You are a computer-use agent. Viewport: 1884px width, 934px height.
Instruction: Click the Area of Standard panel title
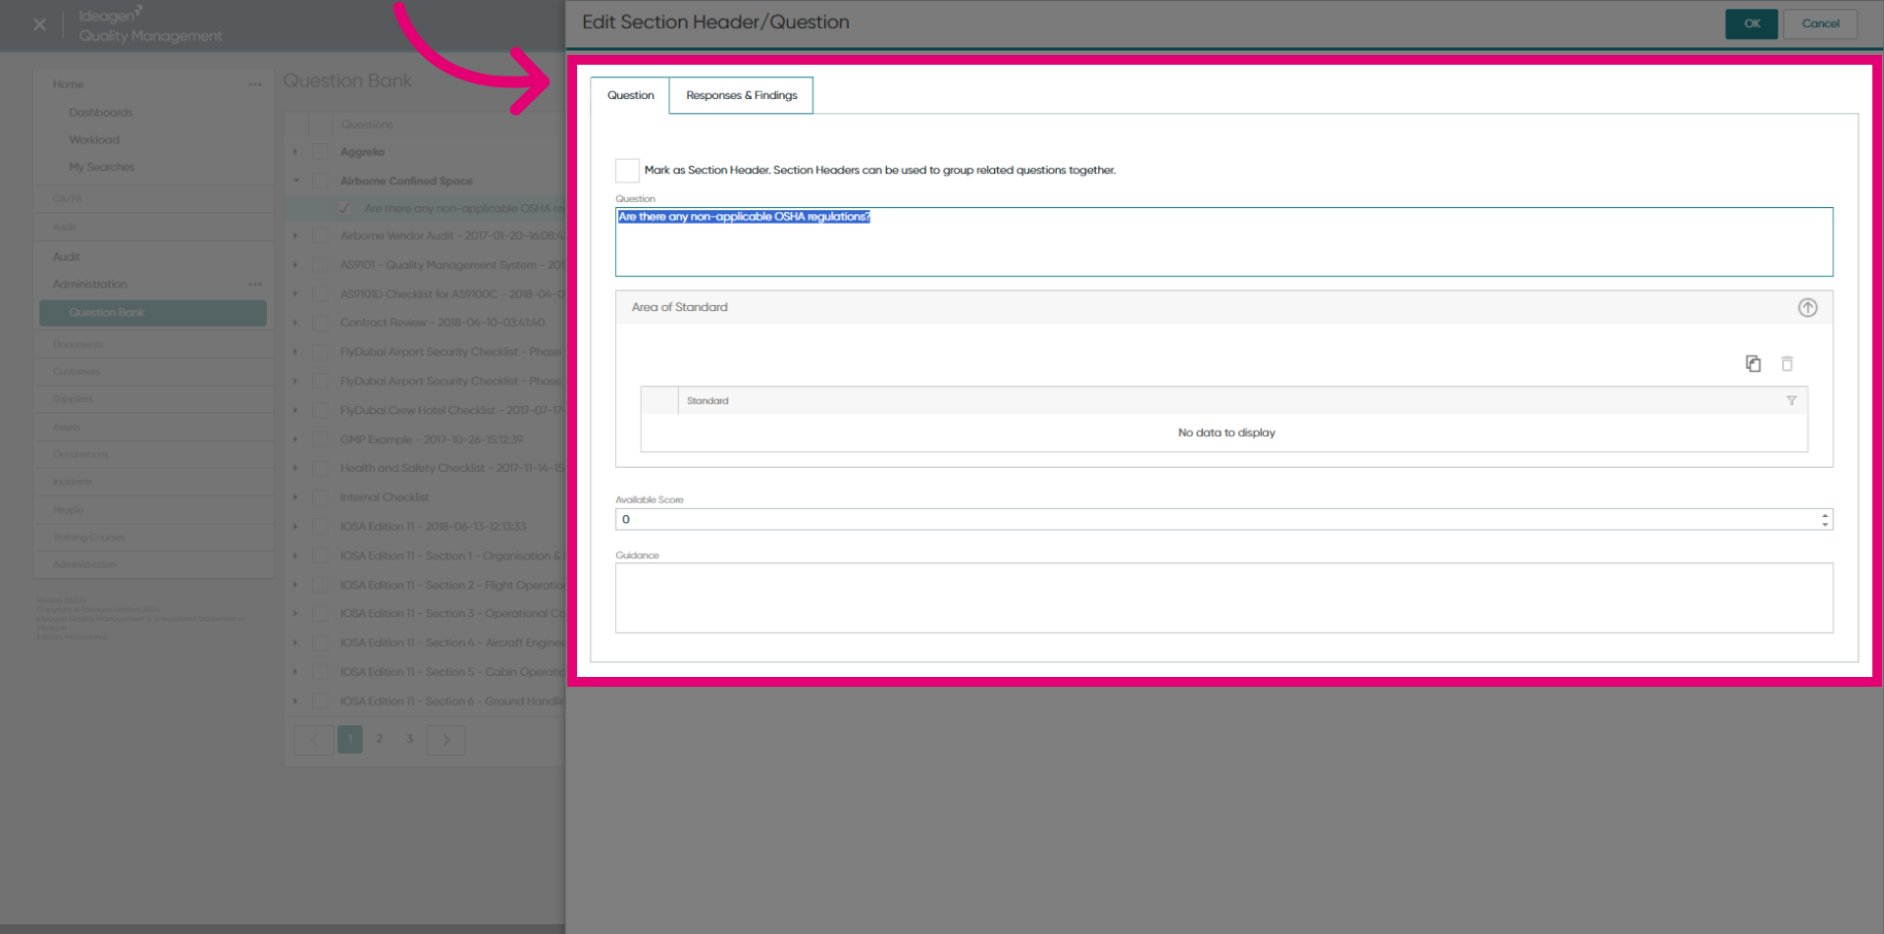click(x=680, y=307)
